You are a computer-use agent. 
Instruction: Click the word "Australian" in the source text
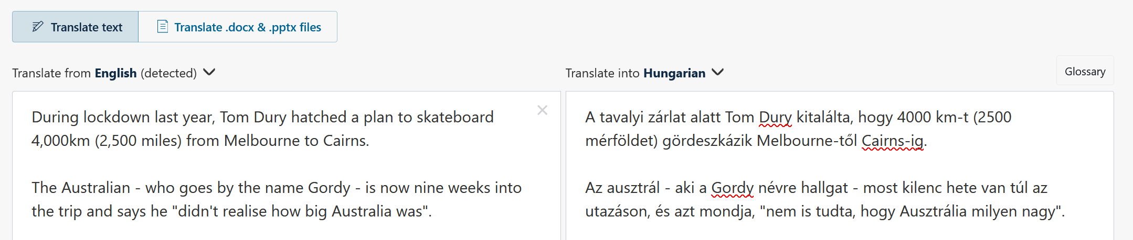(x=97, y=188)
